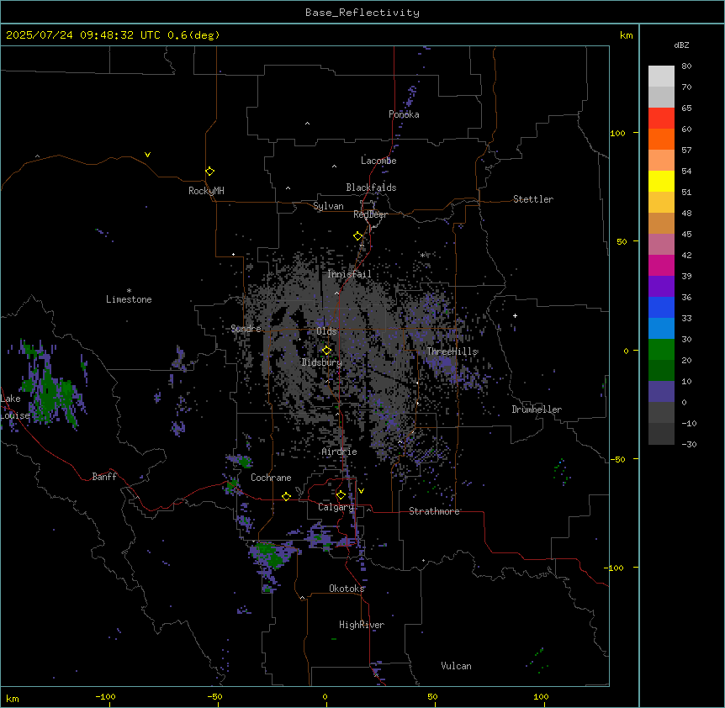Select the Airdrie label

(x=340, y=452)
